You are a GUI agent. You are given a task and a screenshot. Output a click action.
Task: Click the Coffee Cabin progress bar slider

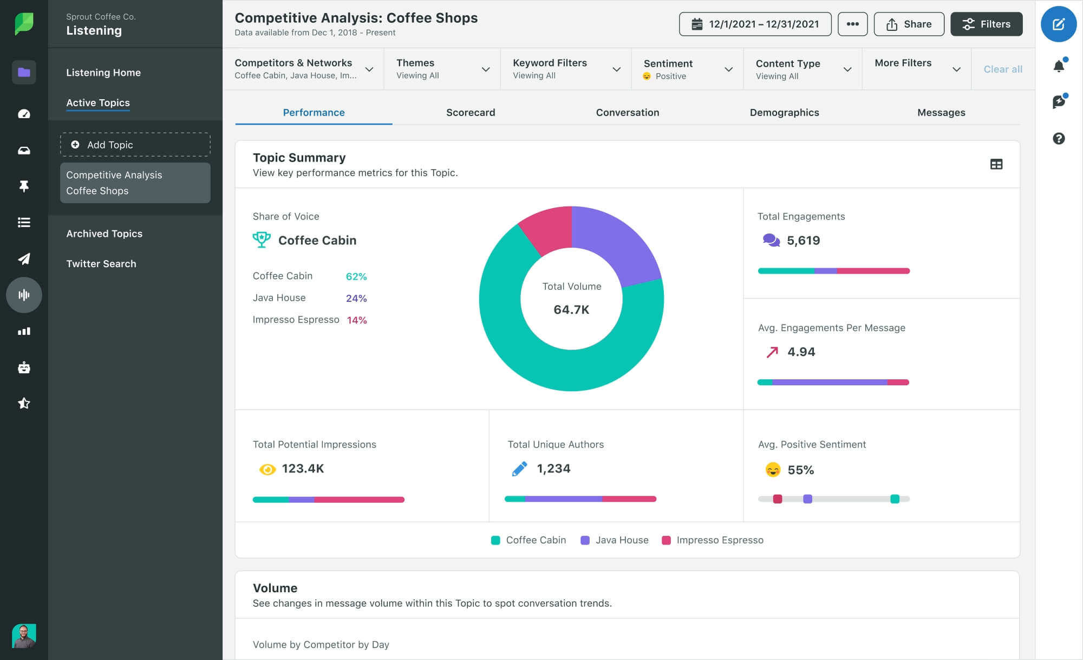click(894, 499)
